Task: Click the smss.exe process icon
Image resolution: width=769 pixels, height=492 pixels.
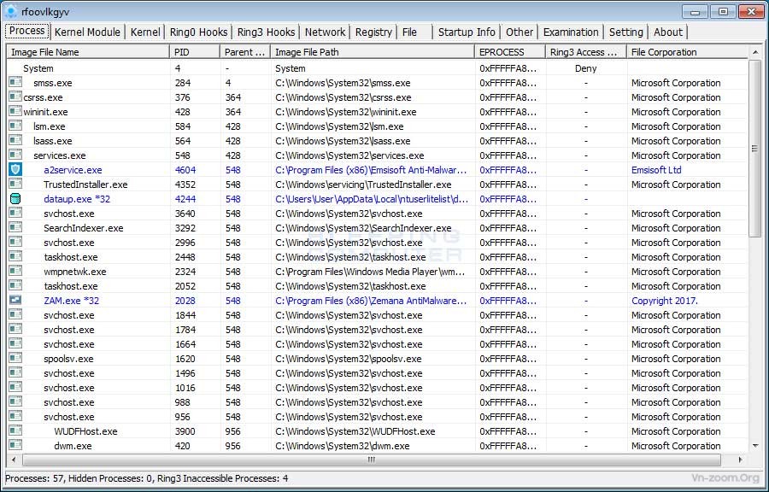Action: (x=15, y=82)
